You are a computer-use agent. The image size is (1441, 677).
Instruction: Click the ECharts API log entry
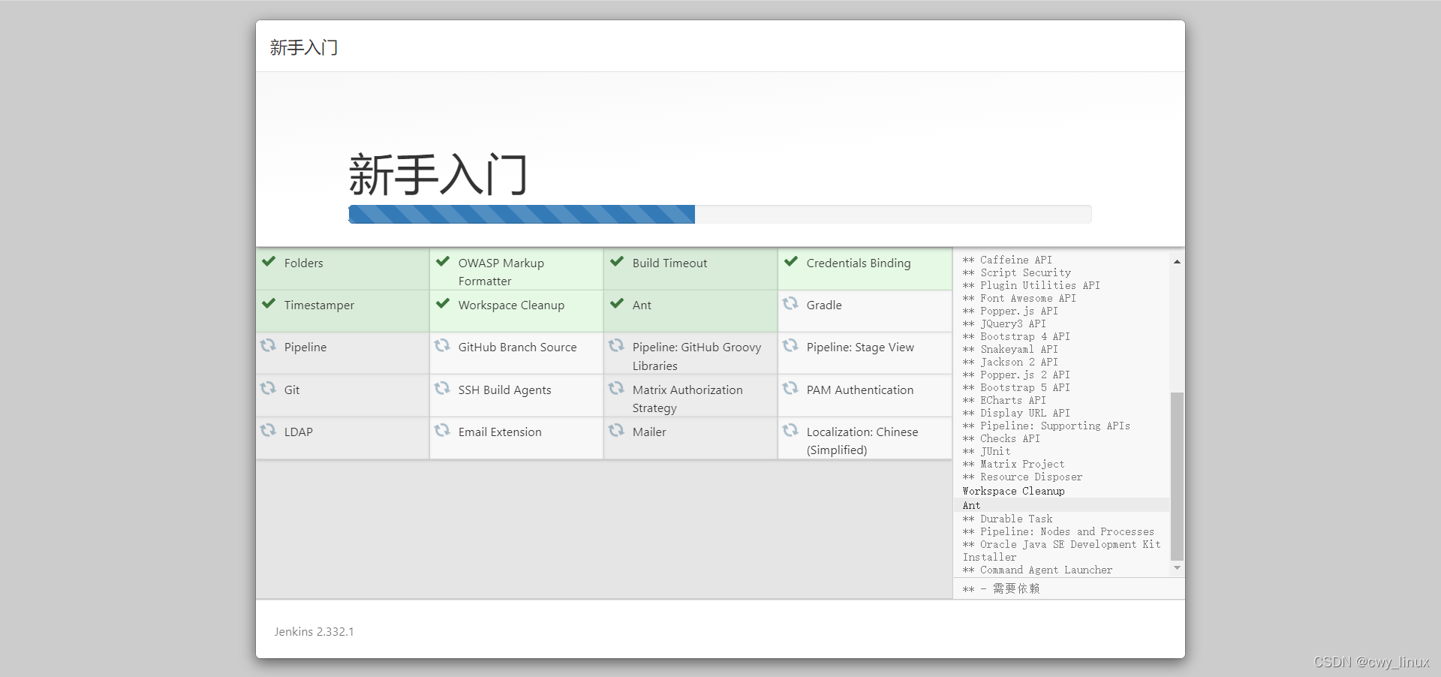click(1004, 400)
